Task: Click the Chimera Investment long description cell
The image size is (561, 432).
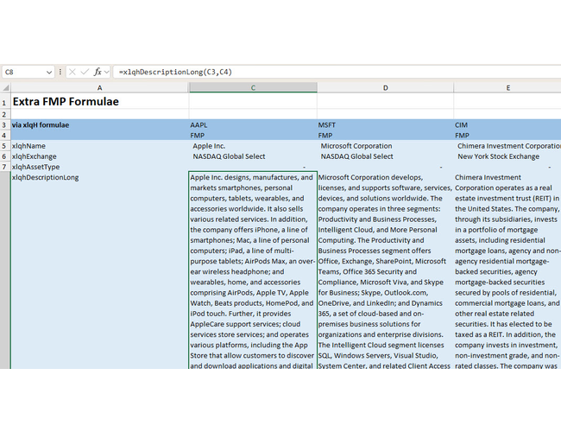Action: pos(507,270)
